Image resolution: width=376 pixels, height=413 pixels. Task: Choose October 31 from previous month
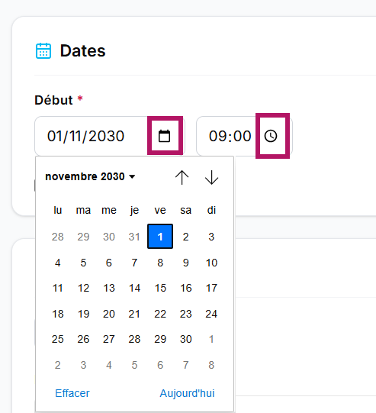coord(134,237)
